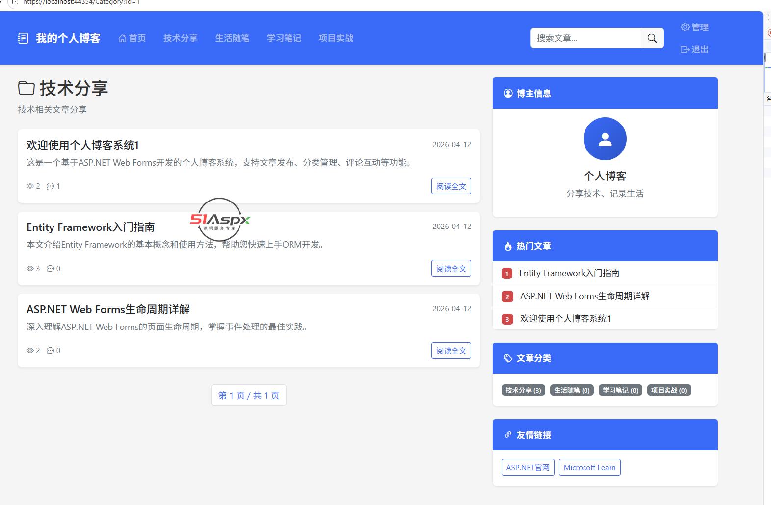
Task: Open the ASP.NET官网 friend link
Action: pyautogui.click(x=528, y=467)
